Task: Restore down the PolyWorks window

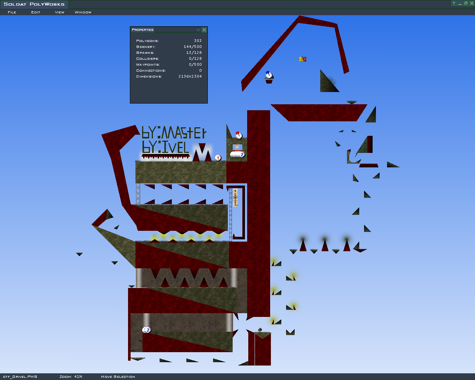Action: pyautogui.click(x=466, y=3)
